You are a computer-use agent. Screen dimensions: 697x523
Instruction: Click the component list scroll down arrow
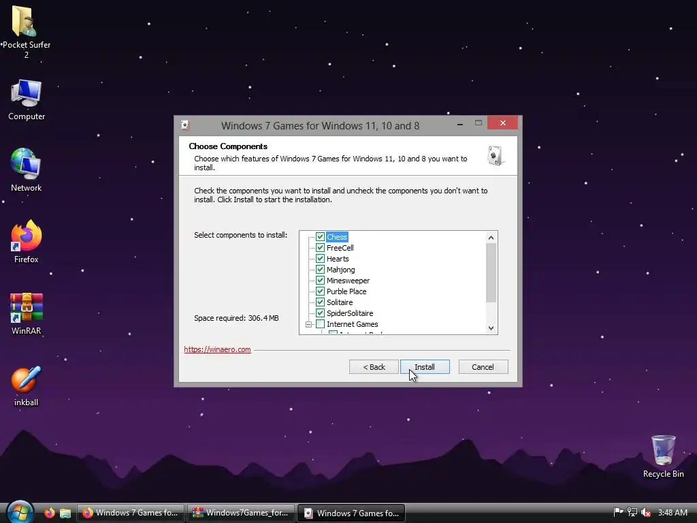491,328
